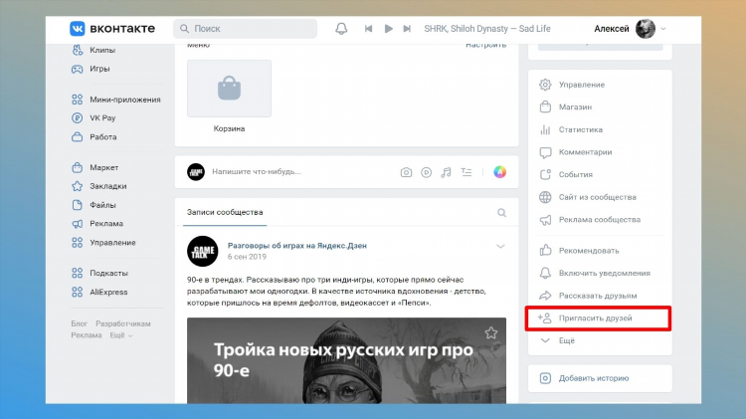Open the track title SHRK, Shiloh Dynasty

pos(487,29)
